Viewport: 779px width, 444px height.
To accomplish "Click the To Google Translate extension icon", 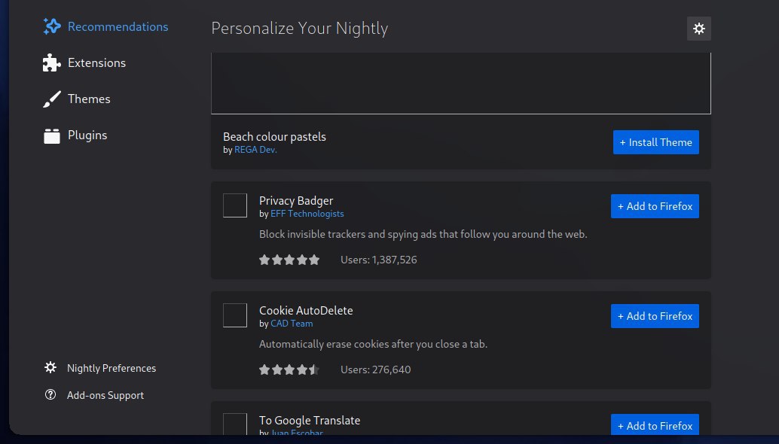I will tap(235, 424).
